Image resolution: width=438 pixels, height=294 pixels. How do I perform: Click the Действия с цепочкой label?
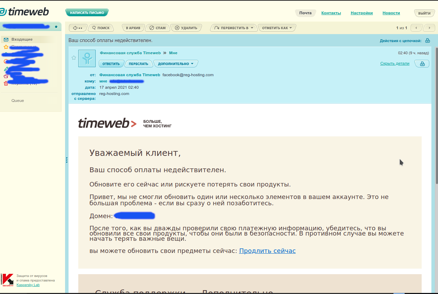coord(400,41)
